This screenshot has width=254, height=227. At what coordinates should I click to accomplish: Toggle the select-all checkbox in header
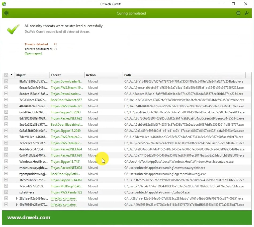[x=6, y=75]
